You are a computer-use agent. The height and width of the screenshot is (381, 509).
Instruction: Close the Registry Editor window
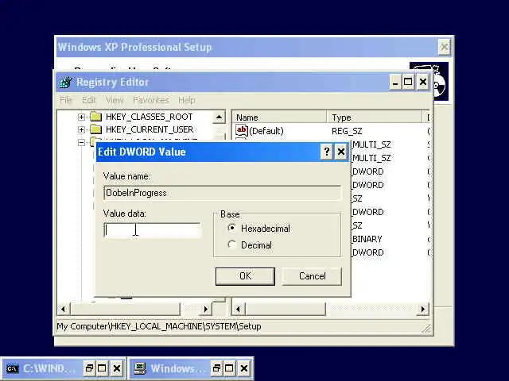coord(423,82)
